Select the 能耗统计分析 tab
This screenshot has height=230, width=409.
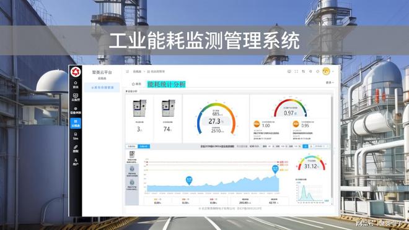pyautogui.click(x=167, y=84)
